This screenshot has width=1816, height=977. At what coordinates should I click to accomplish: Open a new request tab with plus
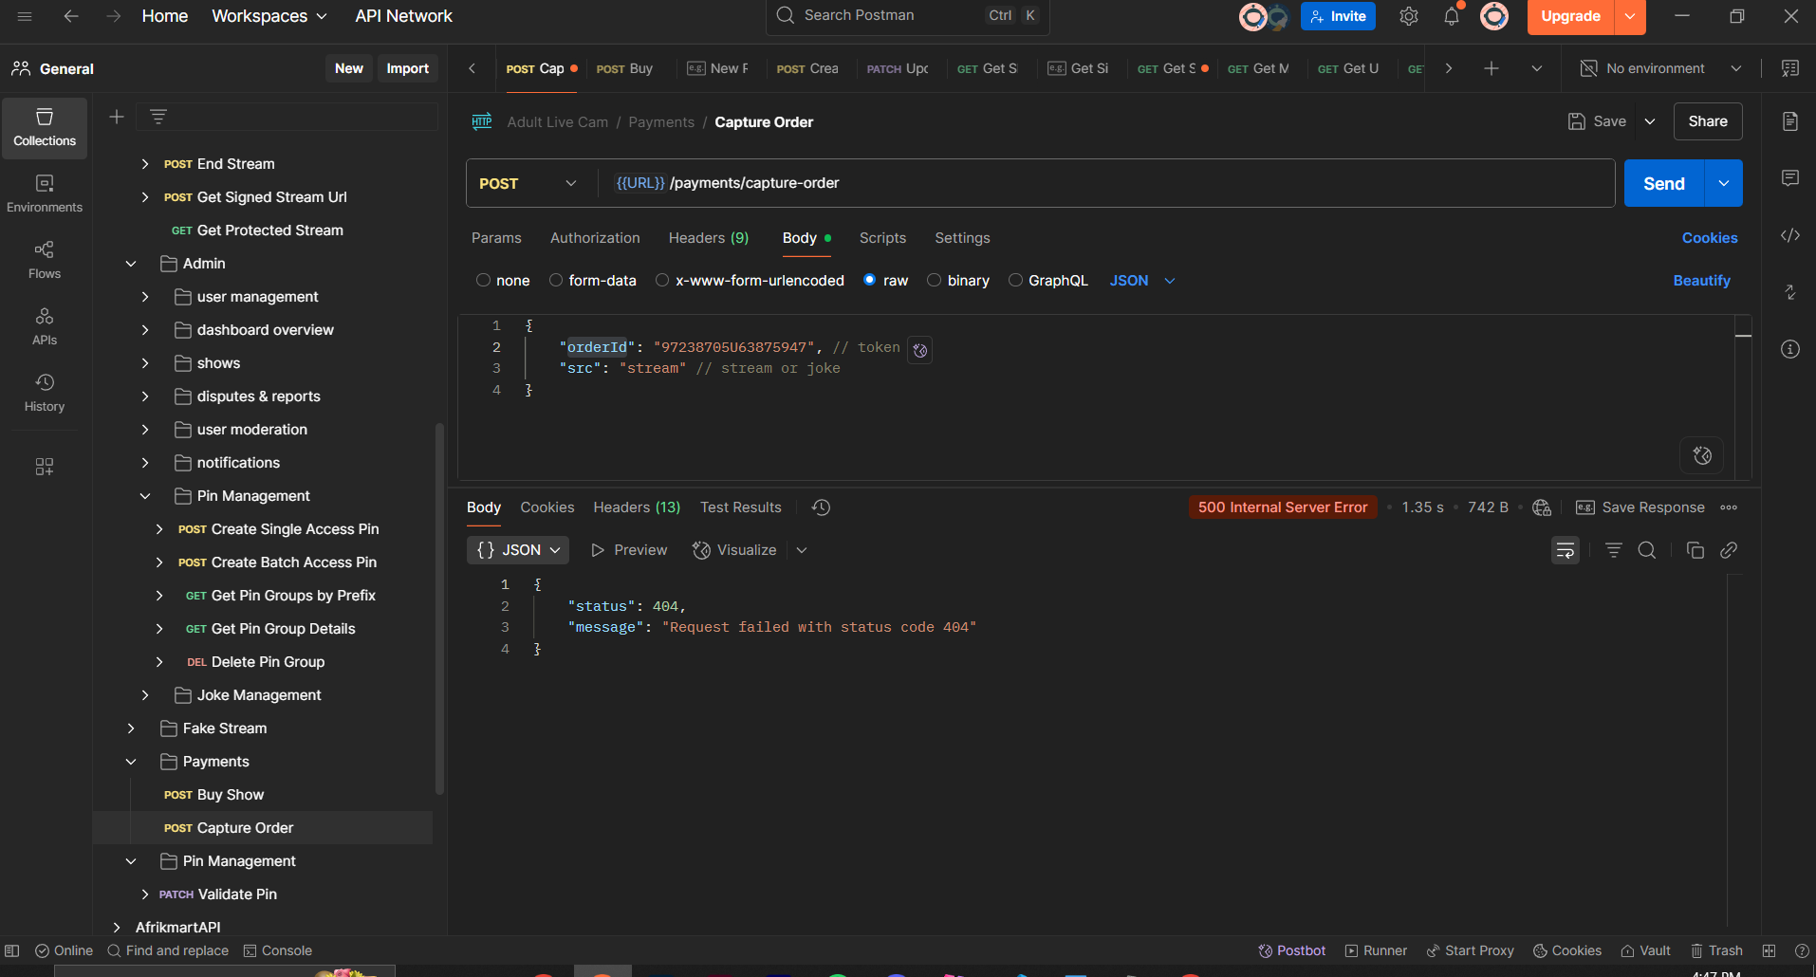(1492, 68)
